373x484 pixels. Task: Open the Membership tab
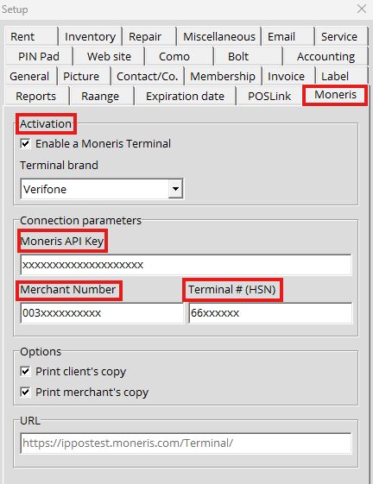[x=223, y=76]
